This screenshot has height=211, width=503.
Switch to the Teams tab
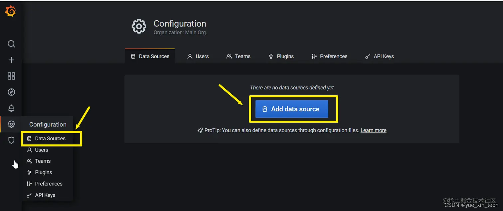pos(238,56)
